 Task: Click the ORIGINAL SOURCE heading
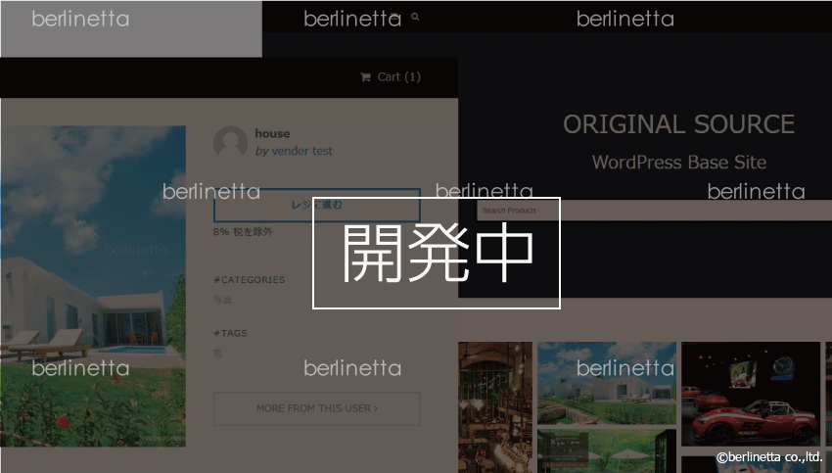point(678,124)
